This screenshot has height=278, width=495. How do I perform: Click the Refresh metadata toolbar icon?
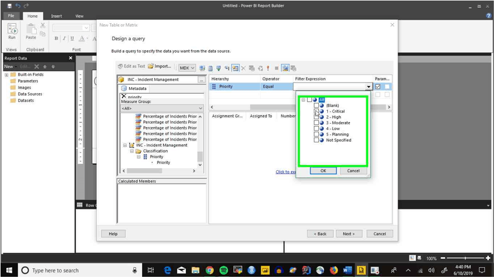click(x=202, y=68)
